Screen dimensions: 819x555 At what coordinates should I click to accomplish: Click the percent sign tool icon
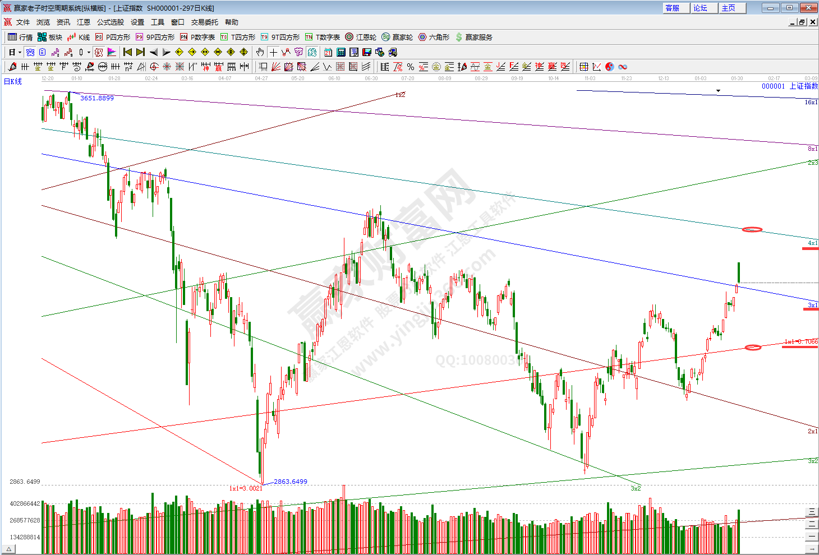(411, 67)
